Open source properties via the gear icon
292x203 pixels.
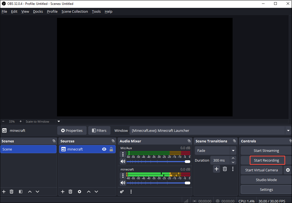(x=80, y=192)
